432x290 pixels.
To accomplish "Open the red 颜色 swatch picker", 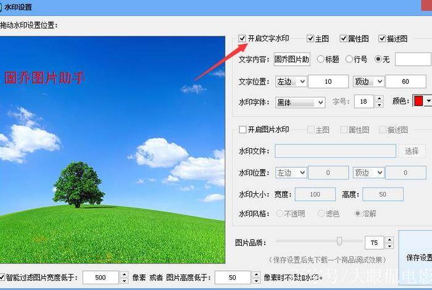I will coord(418,101).
